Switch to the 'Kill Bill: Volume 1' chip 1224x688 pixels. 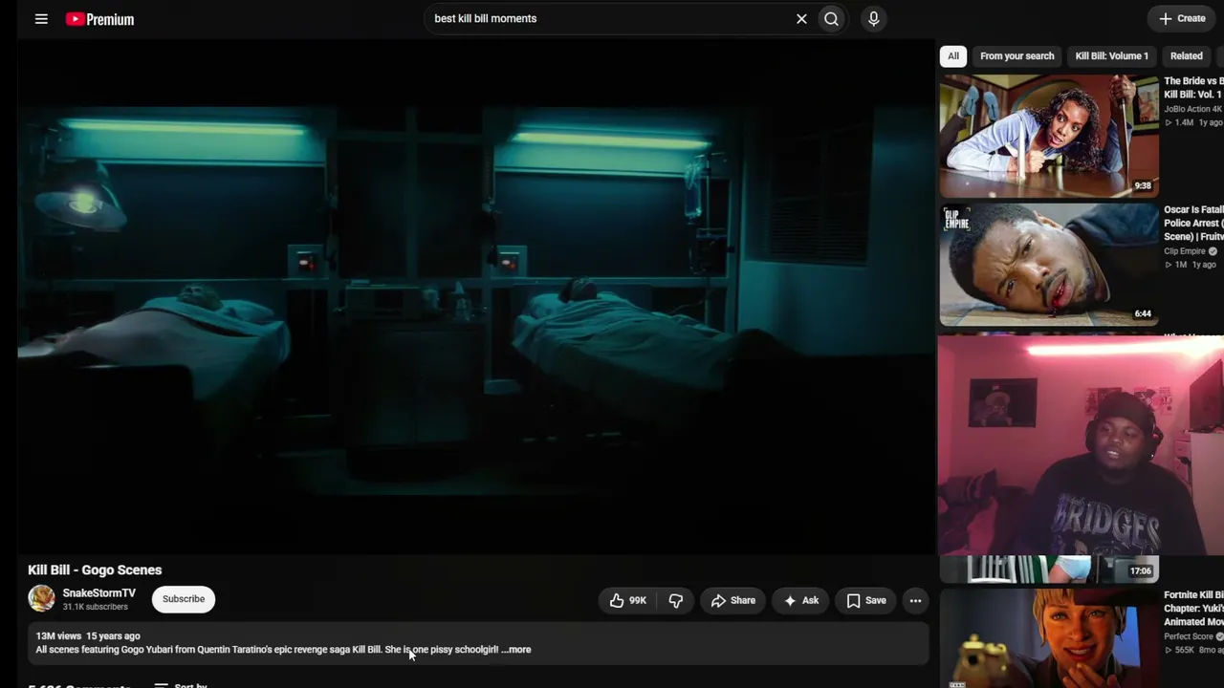click(x=1111, y=56)
